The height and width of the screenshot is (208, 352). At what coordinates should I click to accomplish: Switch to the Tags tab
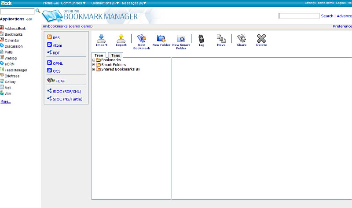(x=115, y=56)
